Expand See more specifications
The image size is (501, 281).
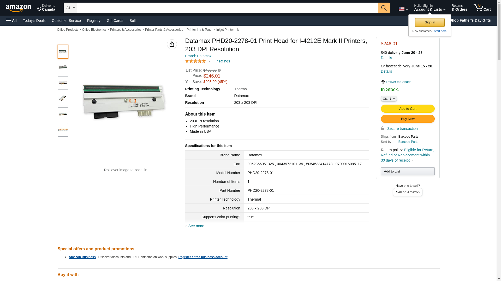[x=196, y=226]
